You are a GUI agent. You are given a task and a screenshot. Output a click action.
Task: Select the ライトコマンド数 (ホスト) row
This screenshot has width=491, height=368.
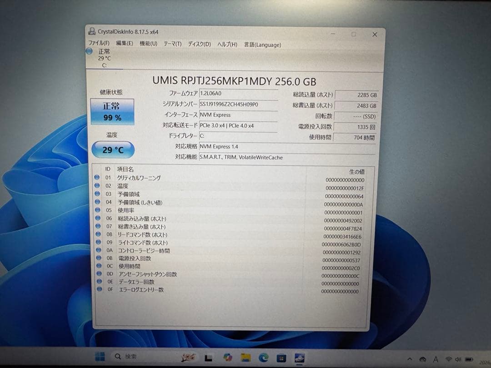pos(230,244)
